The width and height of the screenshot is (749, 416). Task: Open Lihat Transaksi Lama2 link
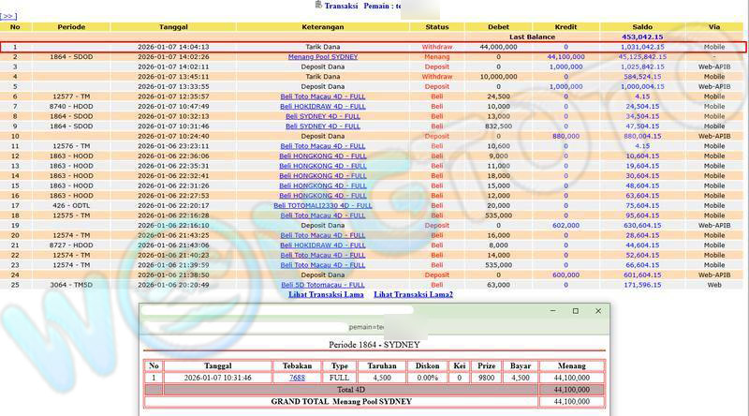click(x=413, y=294)
